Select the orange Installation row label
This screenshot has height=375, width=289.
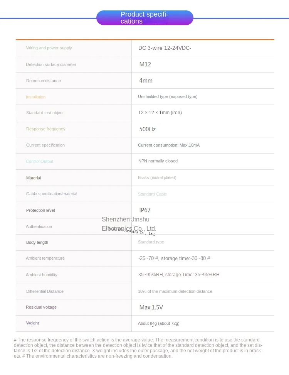35,97
